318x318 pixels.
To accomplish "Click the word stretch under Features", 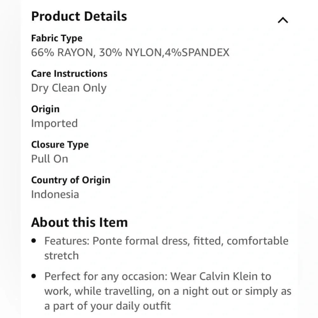I will 61,256.
